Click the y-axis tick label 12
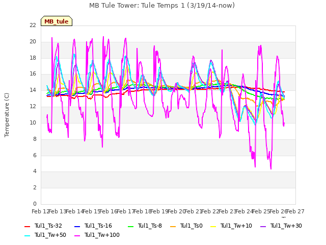Screen dimensions: 326x245 (x=33, y=106)
